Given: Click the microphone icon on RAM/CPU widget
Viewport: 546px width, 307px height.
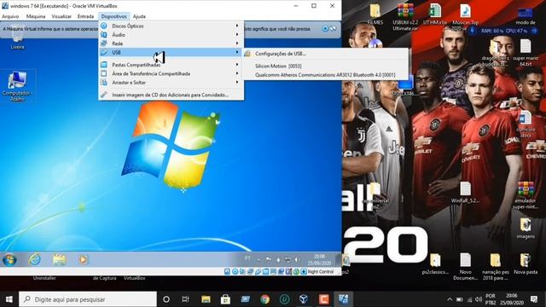Looking at the screenshot, I should coord(472,31).
